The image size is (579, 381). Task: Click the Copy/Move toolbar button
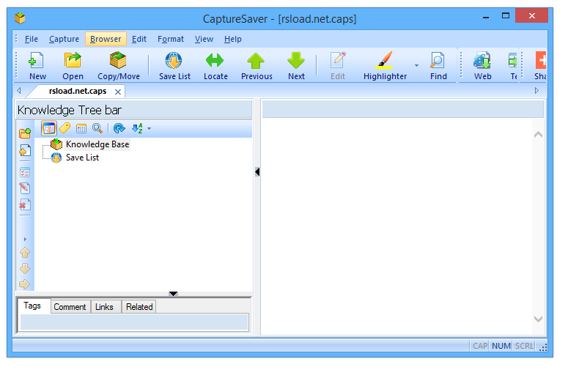[x=119, y=66]
